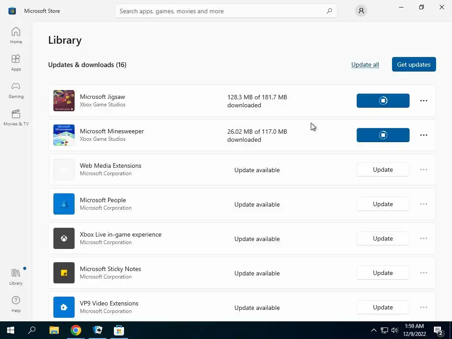Update Microsoft Sticky Notes

[383, 273]
